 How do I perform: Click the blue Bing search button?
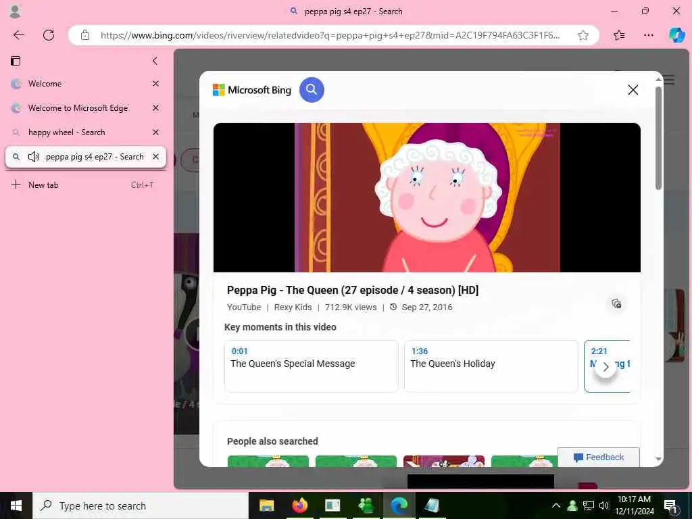(312, 90)
